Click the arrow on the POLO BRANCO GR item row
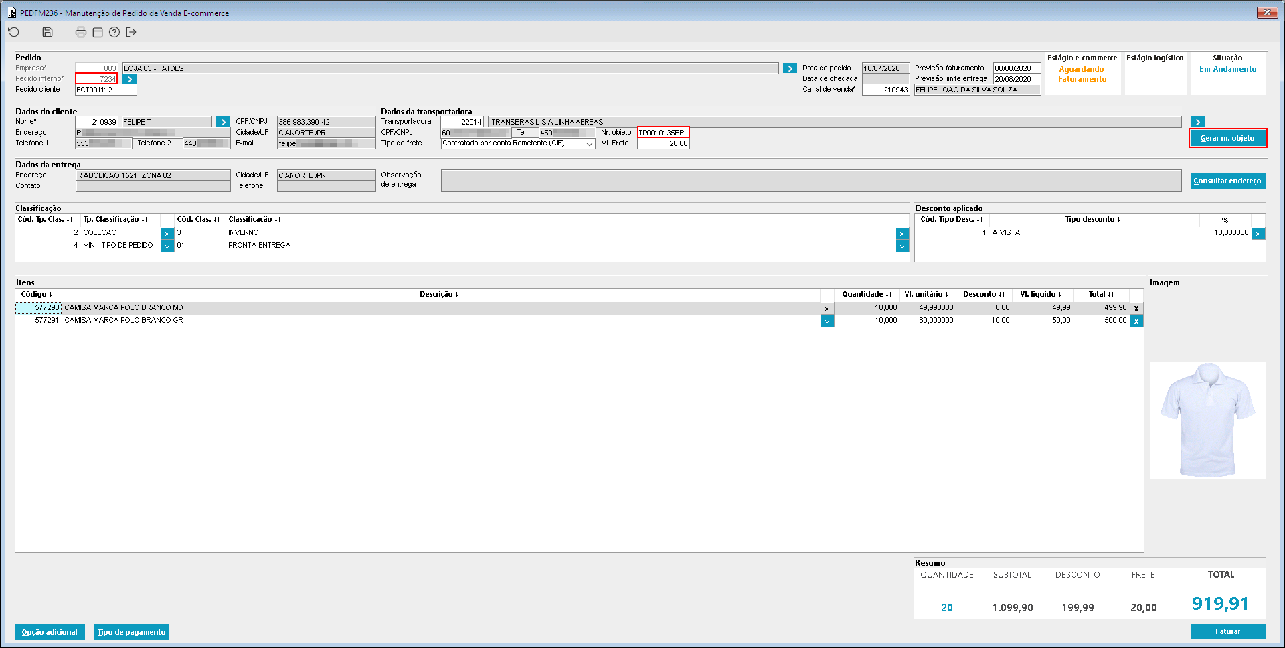Screen dimensions: 1285x648 click(827, 321)
